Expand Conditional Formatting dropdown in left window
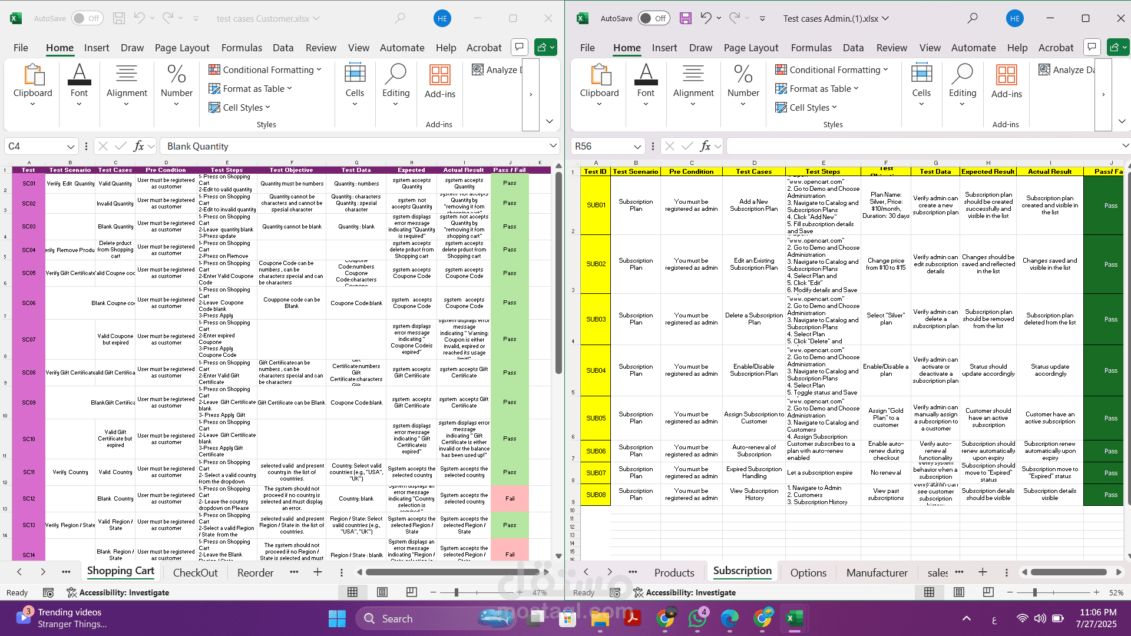 coord(265,69)
